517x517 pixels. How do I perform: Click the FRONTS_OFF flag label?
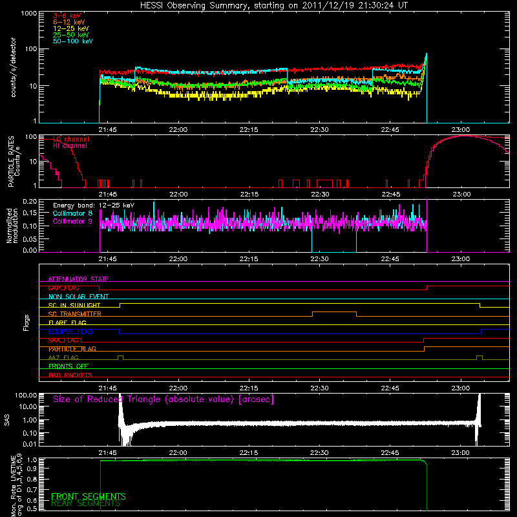pos(69,366)
